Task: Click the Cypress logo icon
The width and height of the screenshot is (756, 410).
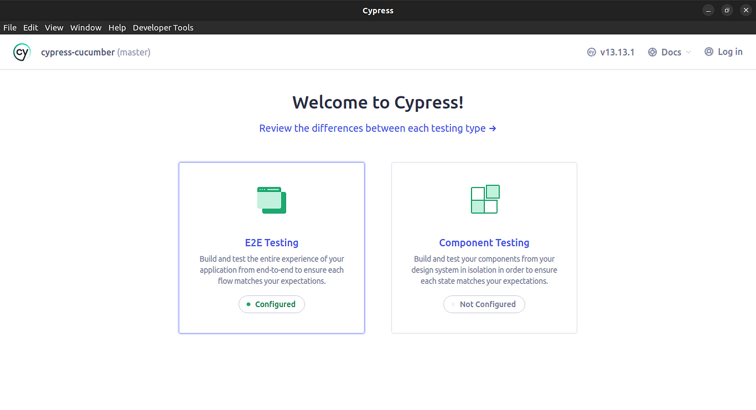Action: point(22,52)
